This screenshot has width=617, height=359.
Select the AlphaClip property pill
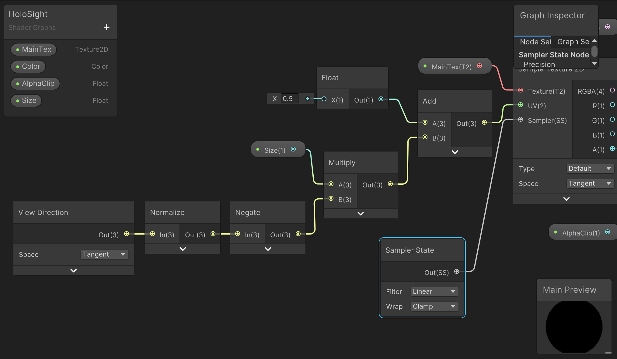pyautogui.click(x=35, y=83)
